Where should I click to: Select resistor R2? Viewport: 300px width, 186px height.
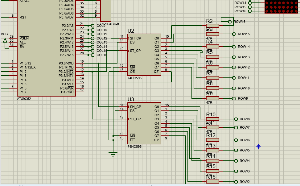(212, 26)
